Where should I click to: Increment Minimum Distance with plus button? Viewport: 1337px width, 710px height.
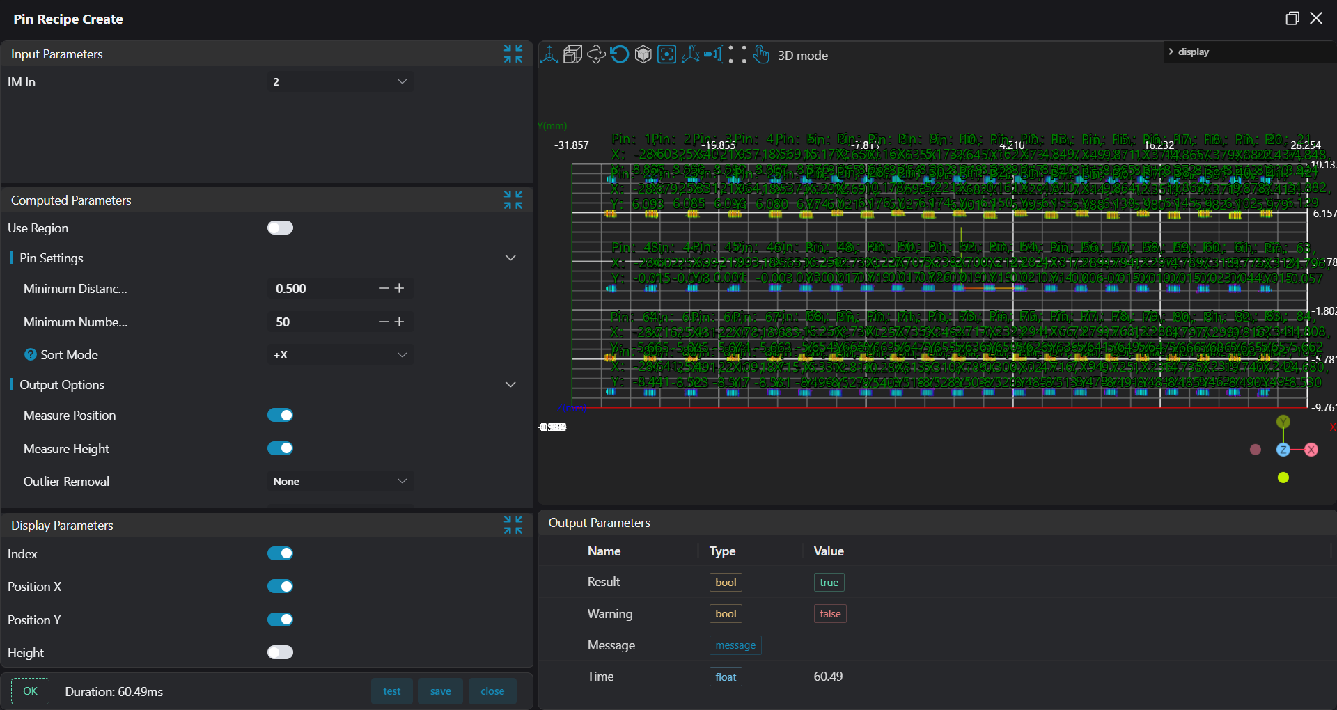400,289
